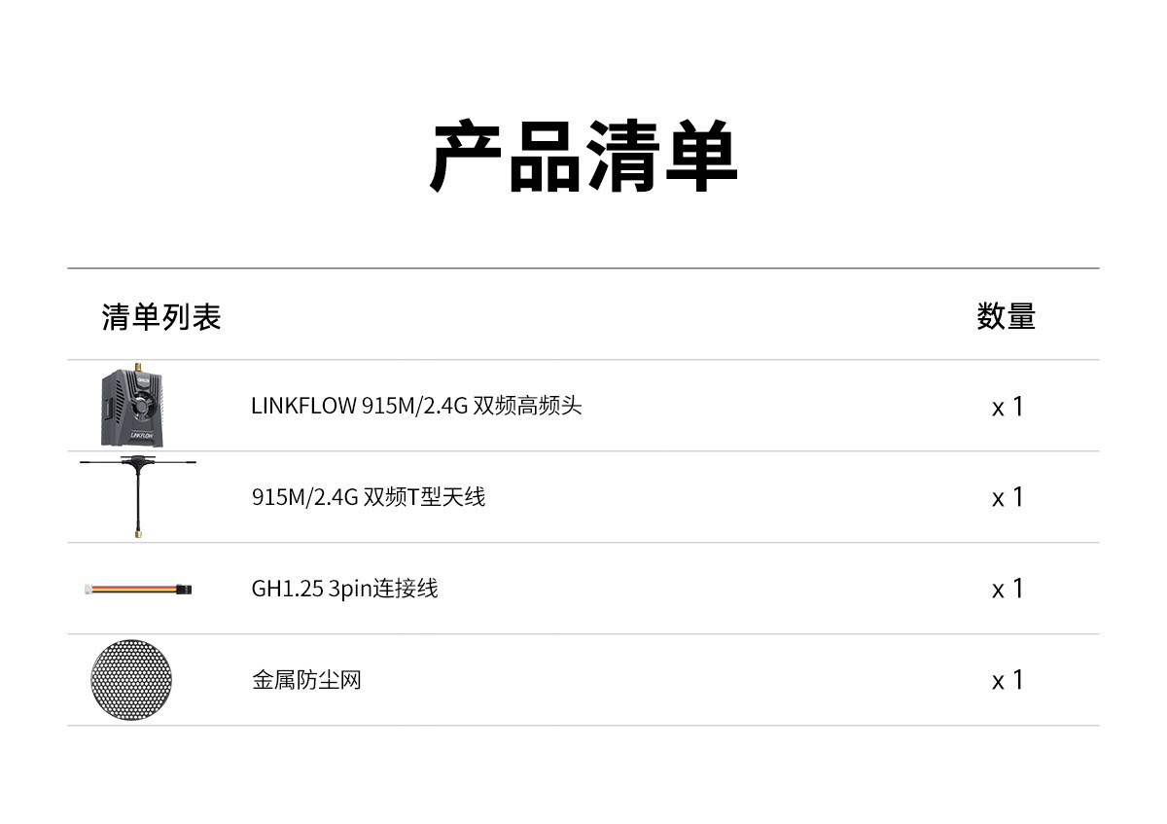Viewport: 1167px width, 824px height.
Task: Click the LINKFLOW module product image
Action: coord(131,405)
